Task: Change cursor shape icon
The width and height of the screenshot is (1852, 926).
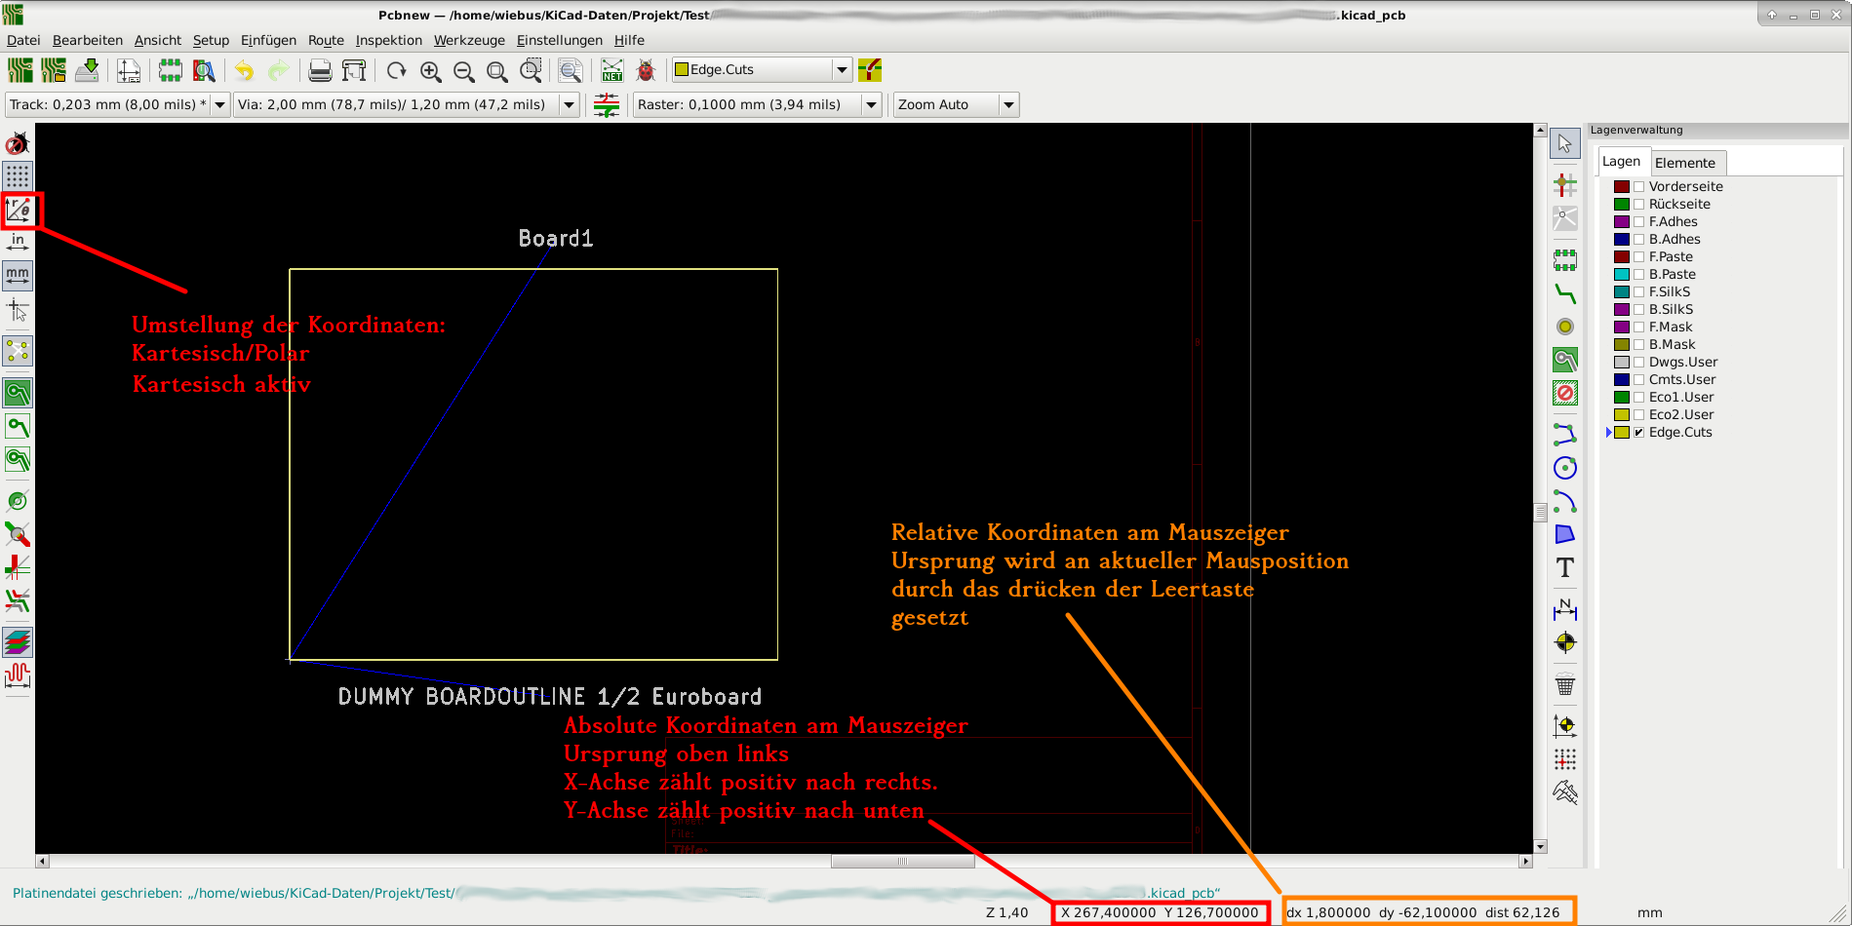Action: [19, 310]
